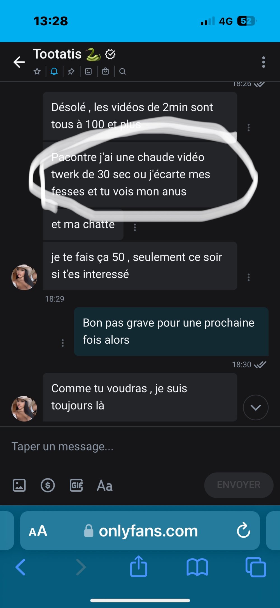Screen dimensions: 280x608
Task: Open options for 'Désolé' message
Action: coord(249,128)
